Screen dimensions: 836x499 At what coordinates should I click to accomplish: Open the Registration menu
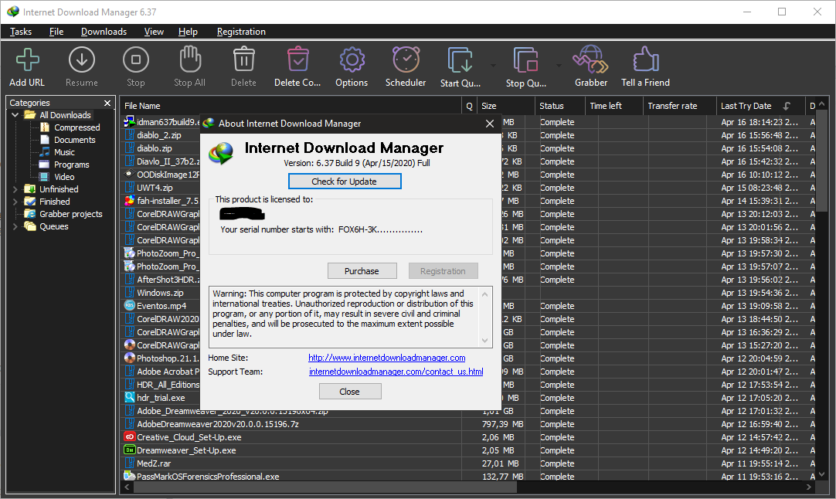[x=241, y=32]
